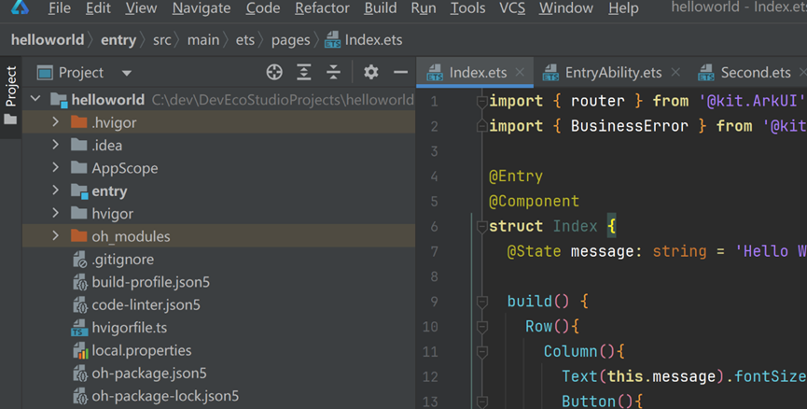Click the locate file crosshair icon
The image size is (807, 409).
[x=274, y=72]
